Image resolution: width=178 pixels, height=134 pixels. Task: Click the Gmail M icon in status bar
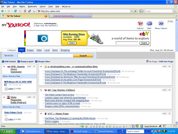(175, 126)
